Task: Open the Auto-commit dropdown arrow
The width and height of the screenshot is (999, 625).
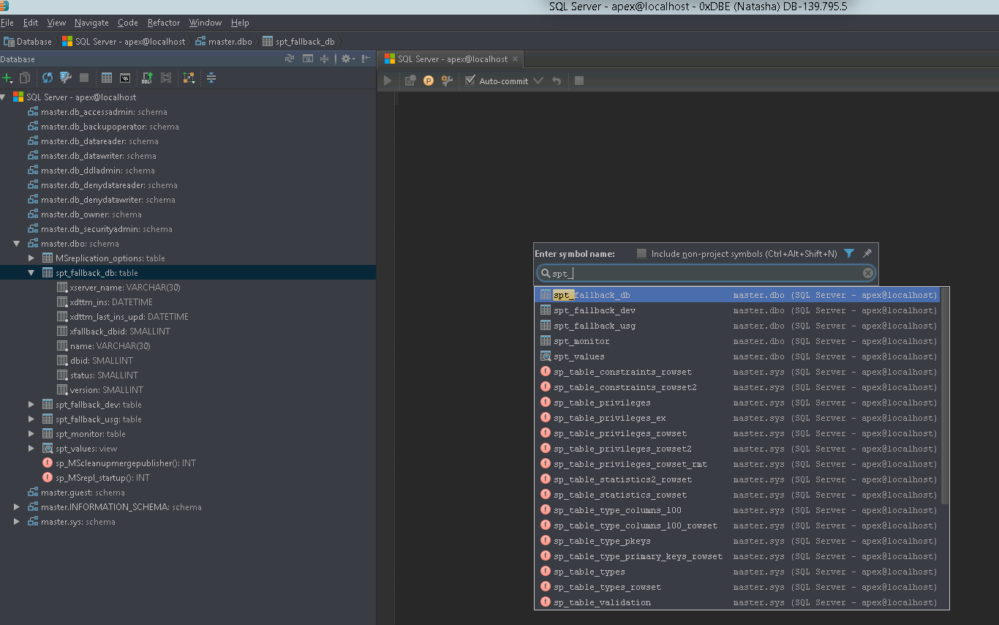Action: pos(538,81)
